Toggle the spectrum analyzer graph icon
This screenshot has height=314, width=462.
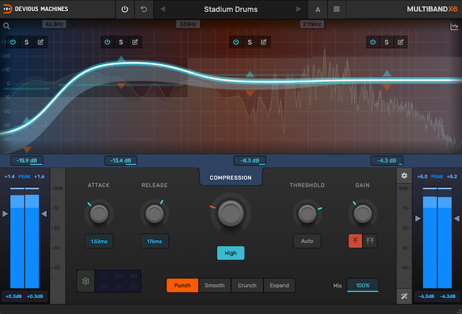click(x=454, y=27)
